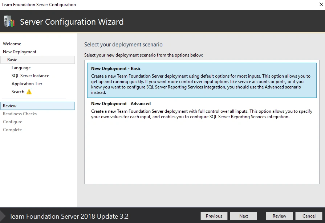Select New Deployment - Basic scenario

(202, 80)
